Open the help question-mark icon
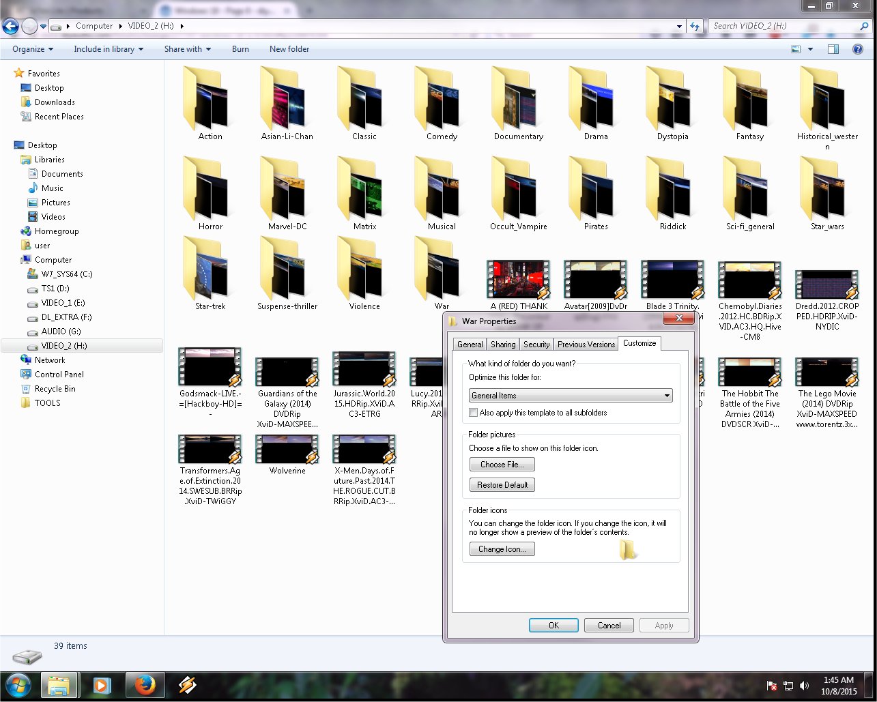 pyautogui.click(x=858, y=49)
